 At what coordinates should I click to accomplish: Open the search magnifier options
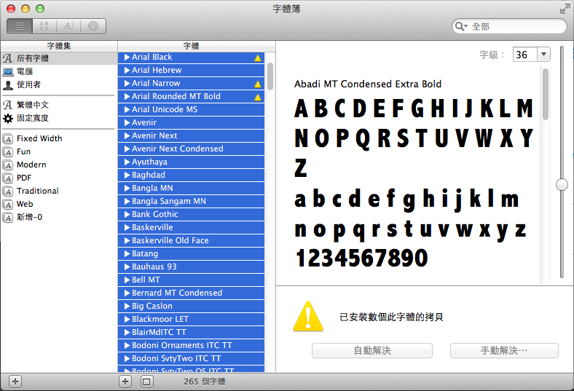tap(460, 26)
